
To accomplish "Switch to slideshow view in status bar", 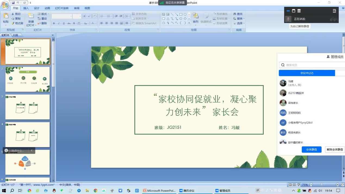I will [x=299, y=185].
